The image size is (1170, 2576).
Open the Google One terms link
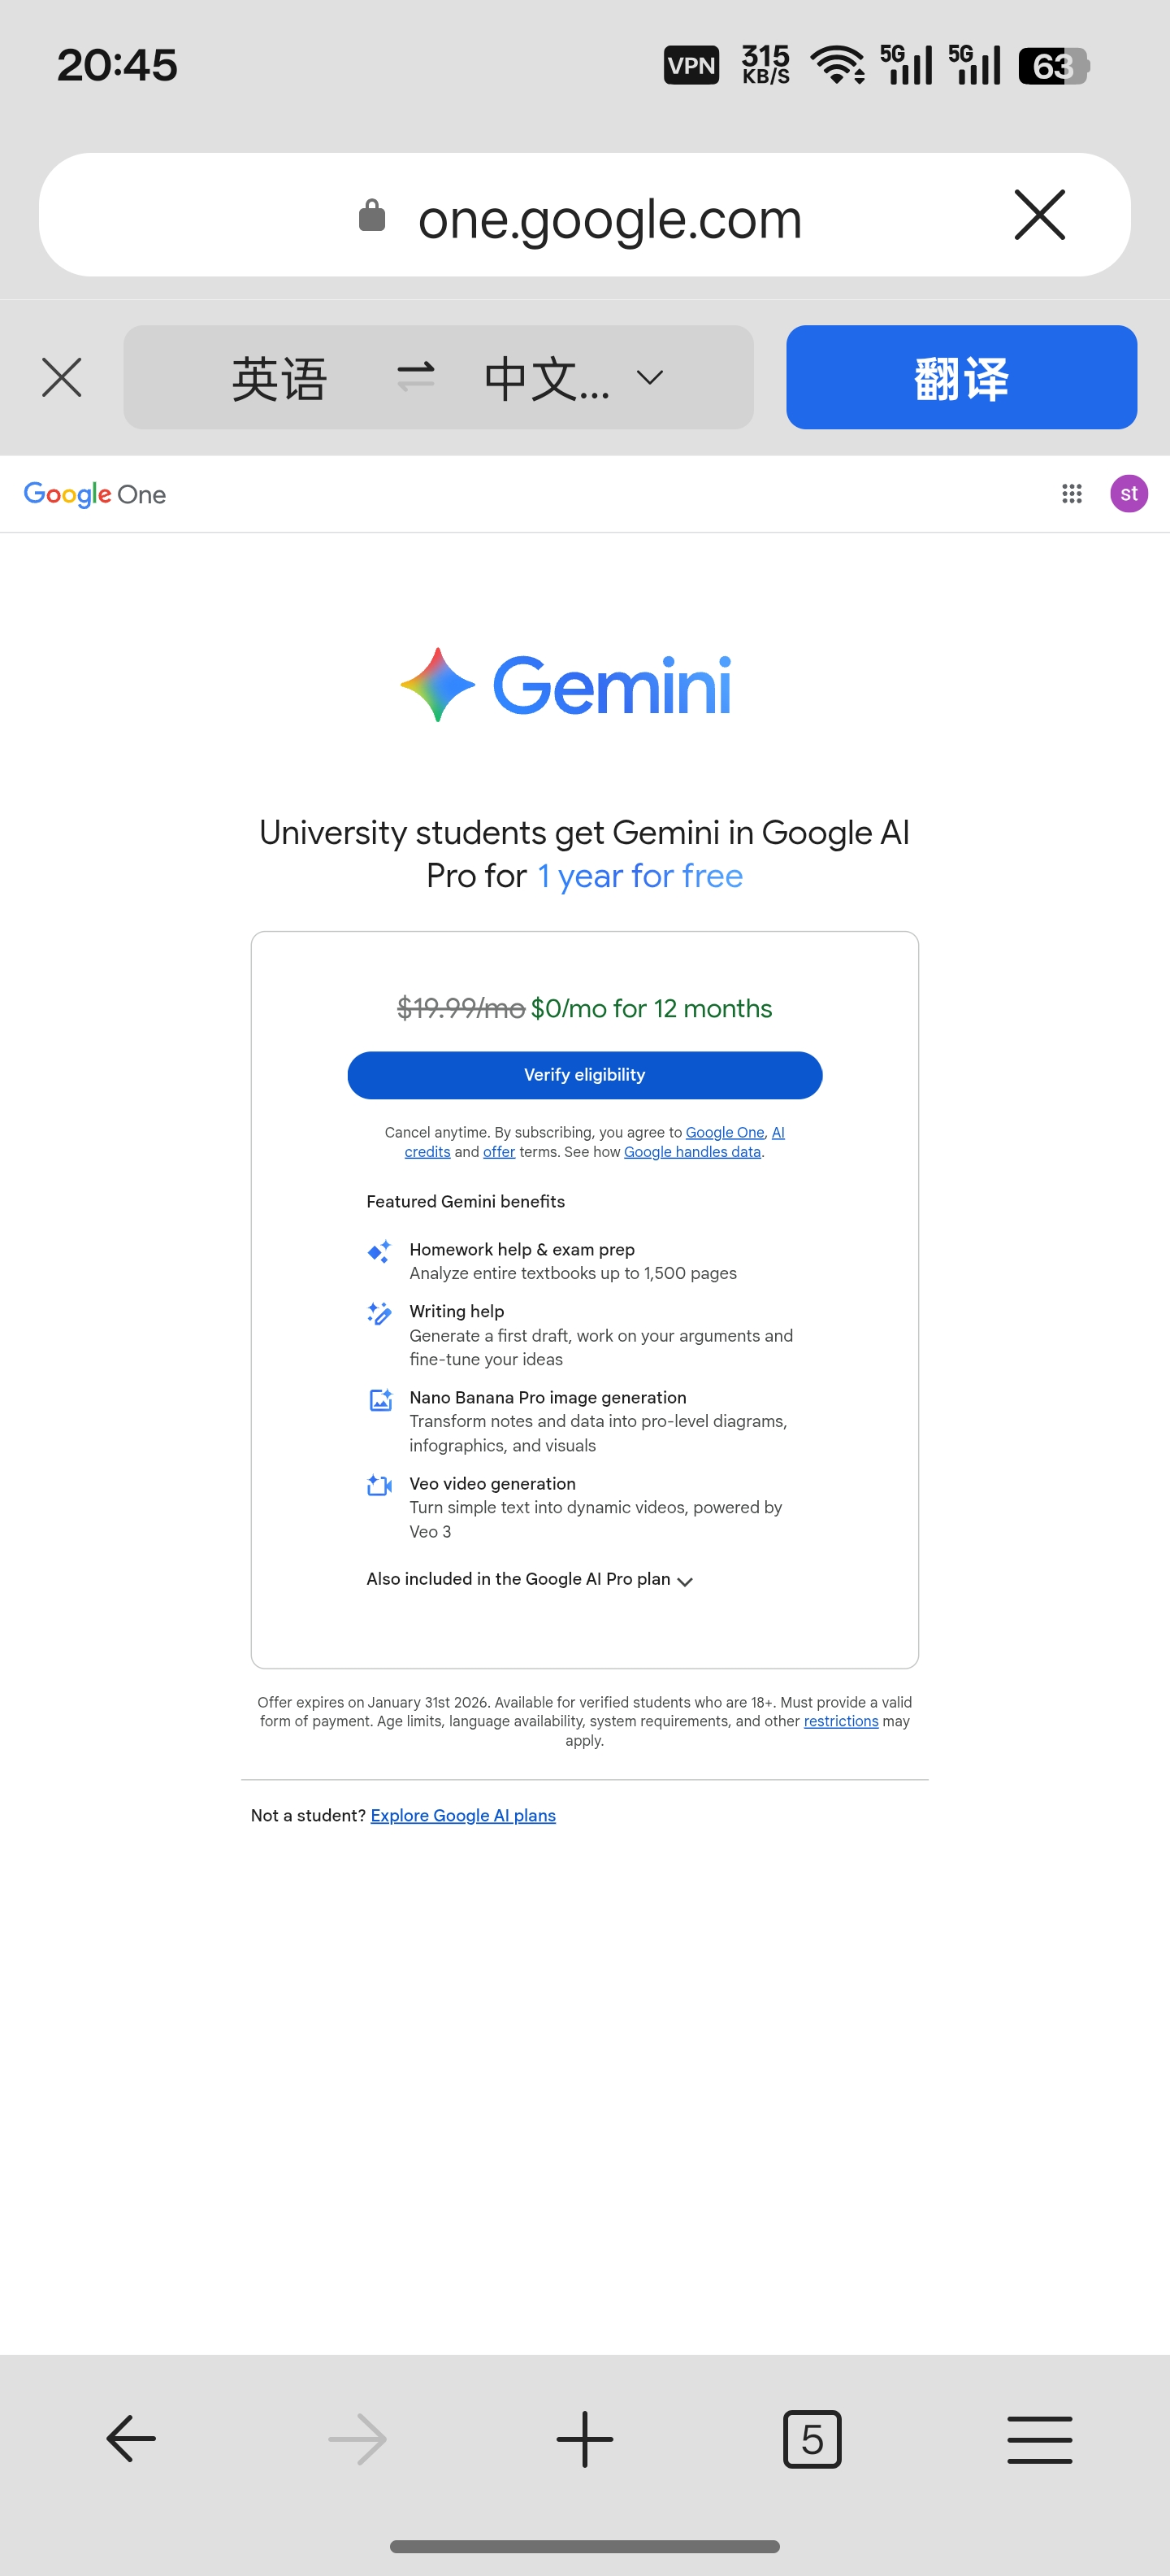coord(725,1132)
